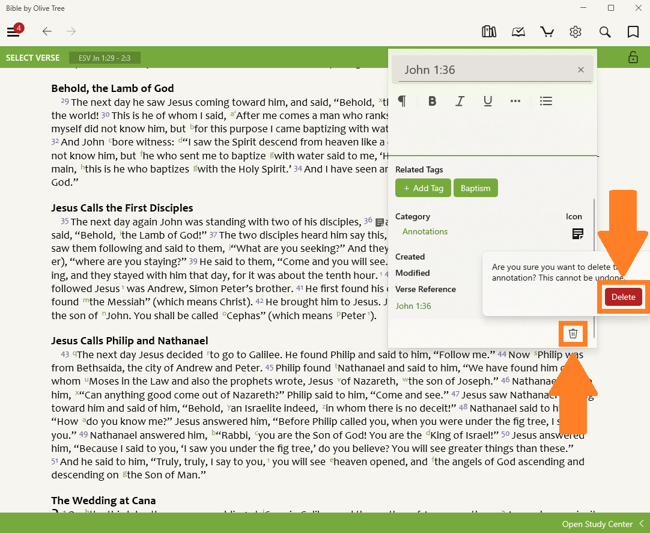Toggle bold formatting in note editor
This screenshot has width=650, height=533.
pos(432,101)
